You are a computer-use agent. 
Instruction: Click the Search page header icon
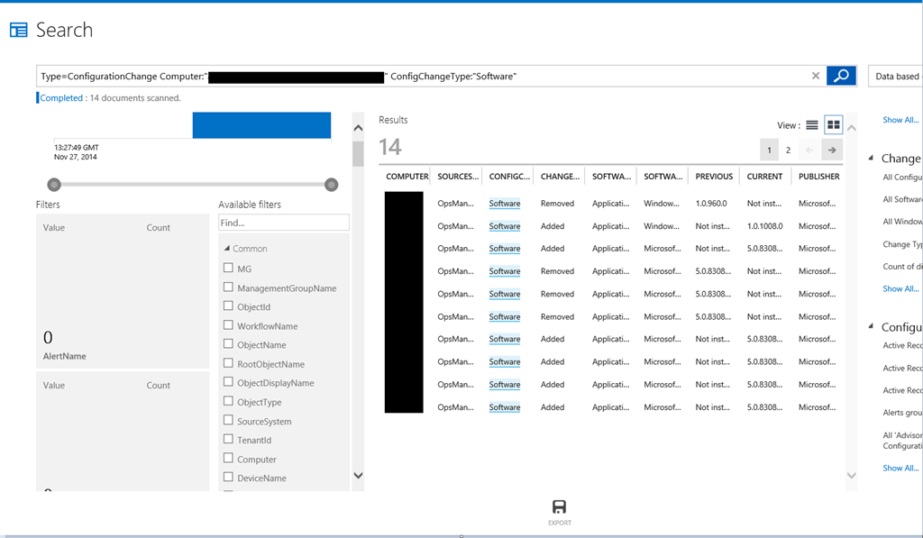tap(19, 31)
